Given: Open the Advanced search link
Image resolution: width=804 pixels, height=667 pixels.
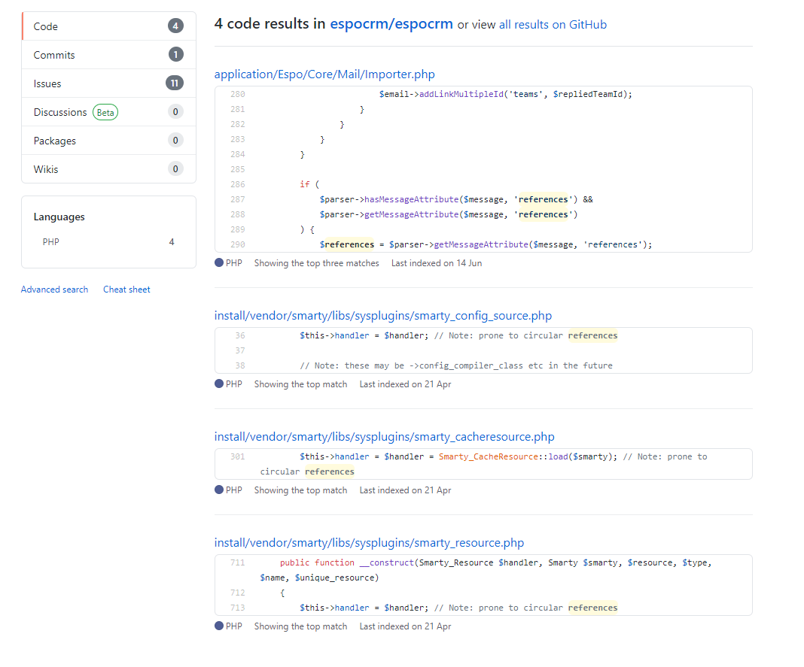Looking at the screenshot, I should (x=54, y=290).
